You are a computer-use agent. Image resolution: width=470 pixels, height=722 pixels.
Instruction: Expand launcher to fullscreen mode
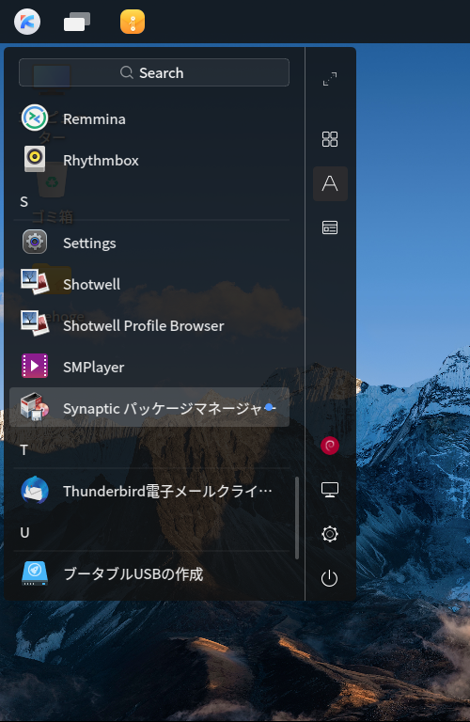tap(330, 79)
